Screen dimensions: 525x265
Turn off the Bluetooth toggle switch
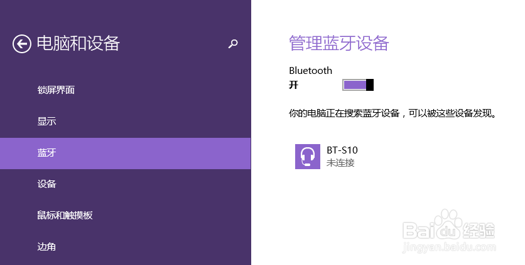(x=357, y=85)
